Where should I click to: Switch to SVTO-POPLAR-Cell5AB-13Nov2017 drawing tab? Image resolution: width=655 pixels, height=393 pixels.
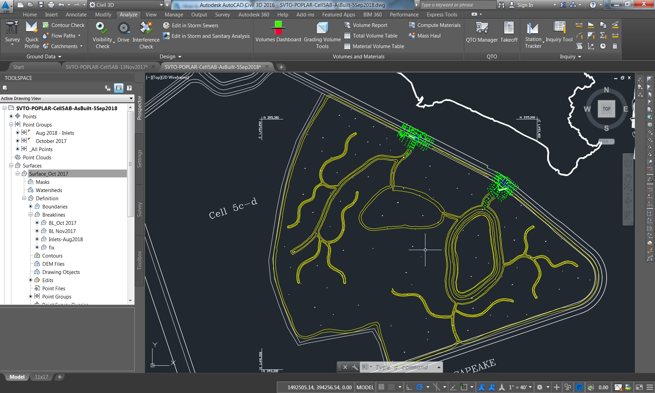[106, 67]
